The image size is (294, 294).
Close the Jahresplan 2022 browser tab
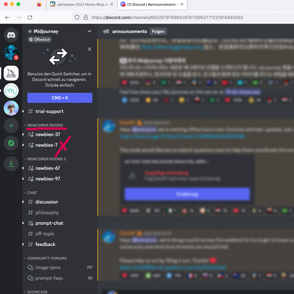click(112, 4)
